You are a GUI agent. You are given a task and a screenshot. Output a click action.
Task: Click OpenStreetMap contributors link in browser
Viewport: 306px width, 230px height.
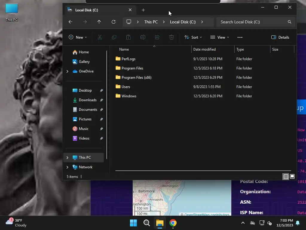[207, 214]
